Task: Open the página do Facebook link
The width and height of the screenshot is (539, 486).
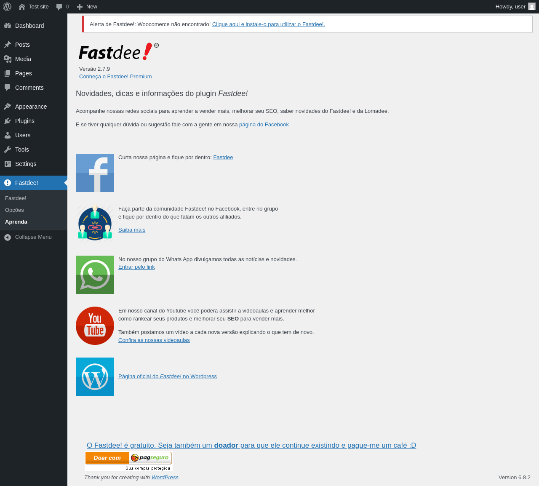Action: coord(264,125)
